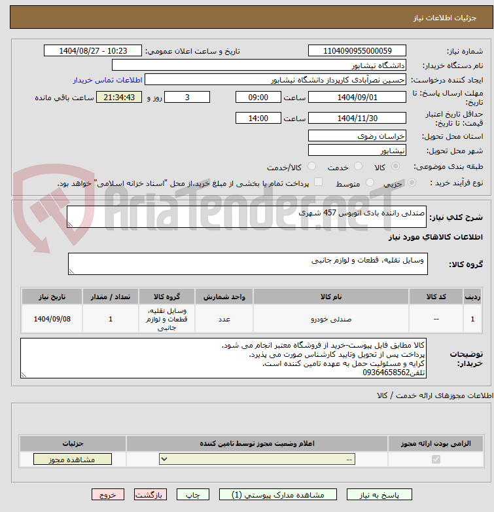Screen dimensions: 494x512
Task: Click the شهر محل تحویل field
Action: coord(357,150)
